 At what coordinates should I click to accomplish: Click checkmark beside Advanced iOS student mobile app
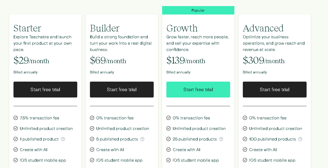click(245, 160)
